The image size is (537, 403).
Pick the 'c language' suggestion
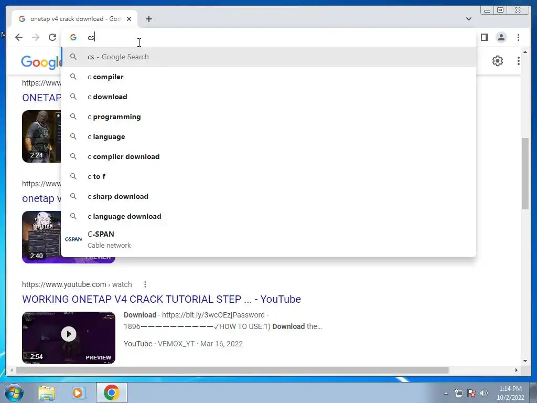(x=268, y=136)
